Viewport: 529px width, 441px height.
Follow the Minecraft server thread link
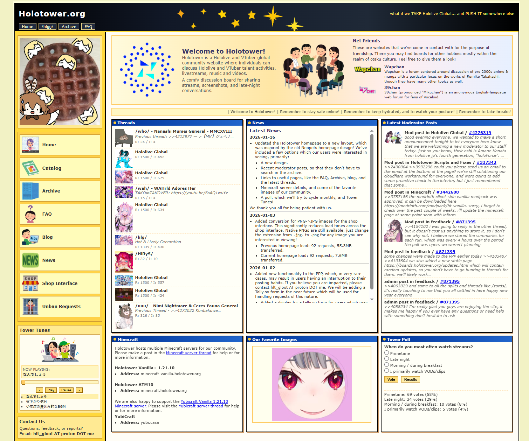(188, 353)
